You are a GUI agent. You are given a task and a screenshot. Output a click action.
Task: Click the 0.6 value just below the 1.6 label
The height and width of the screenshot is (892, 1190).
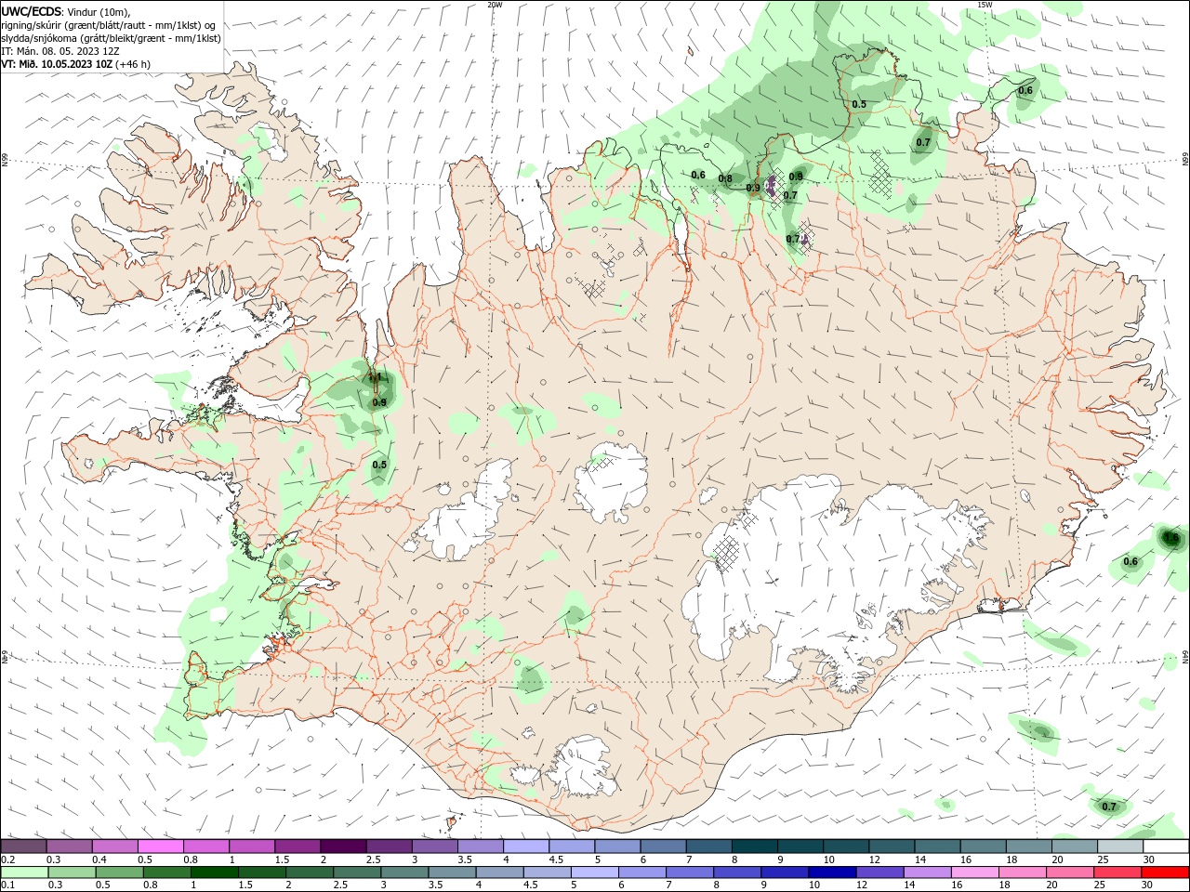click(1130, 561)
